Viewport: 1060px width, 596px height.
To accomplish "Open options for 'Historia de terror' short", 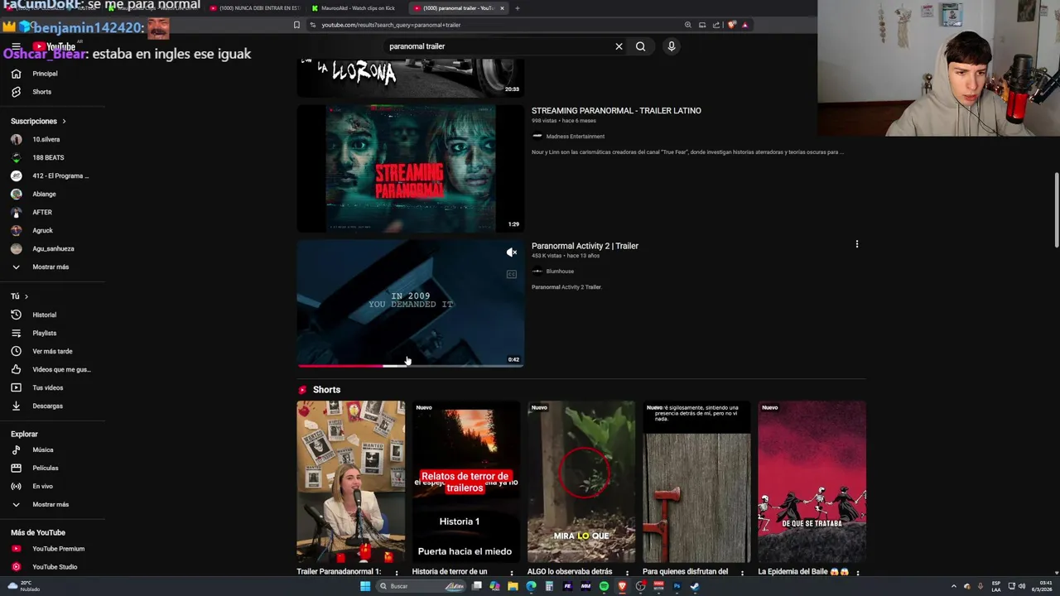I will click(x=512, y=573).
